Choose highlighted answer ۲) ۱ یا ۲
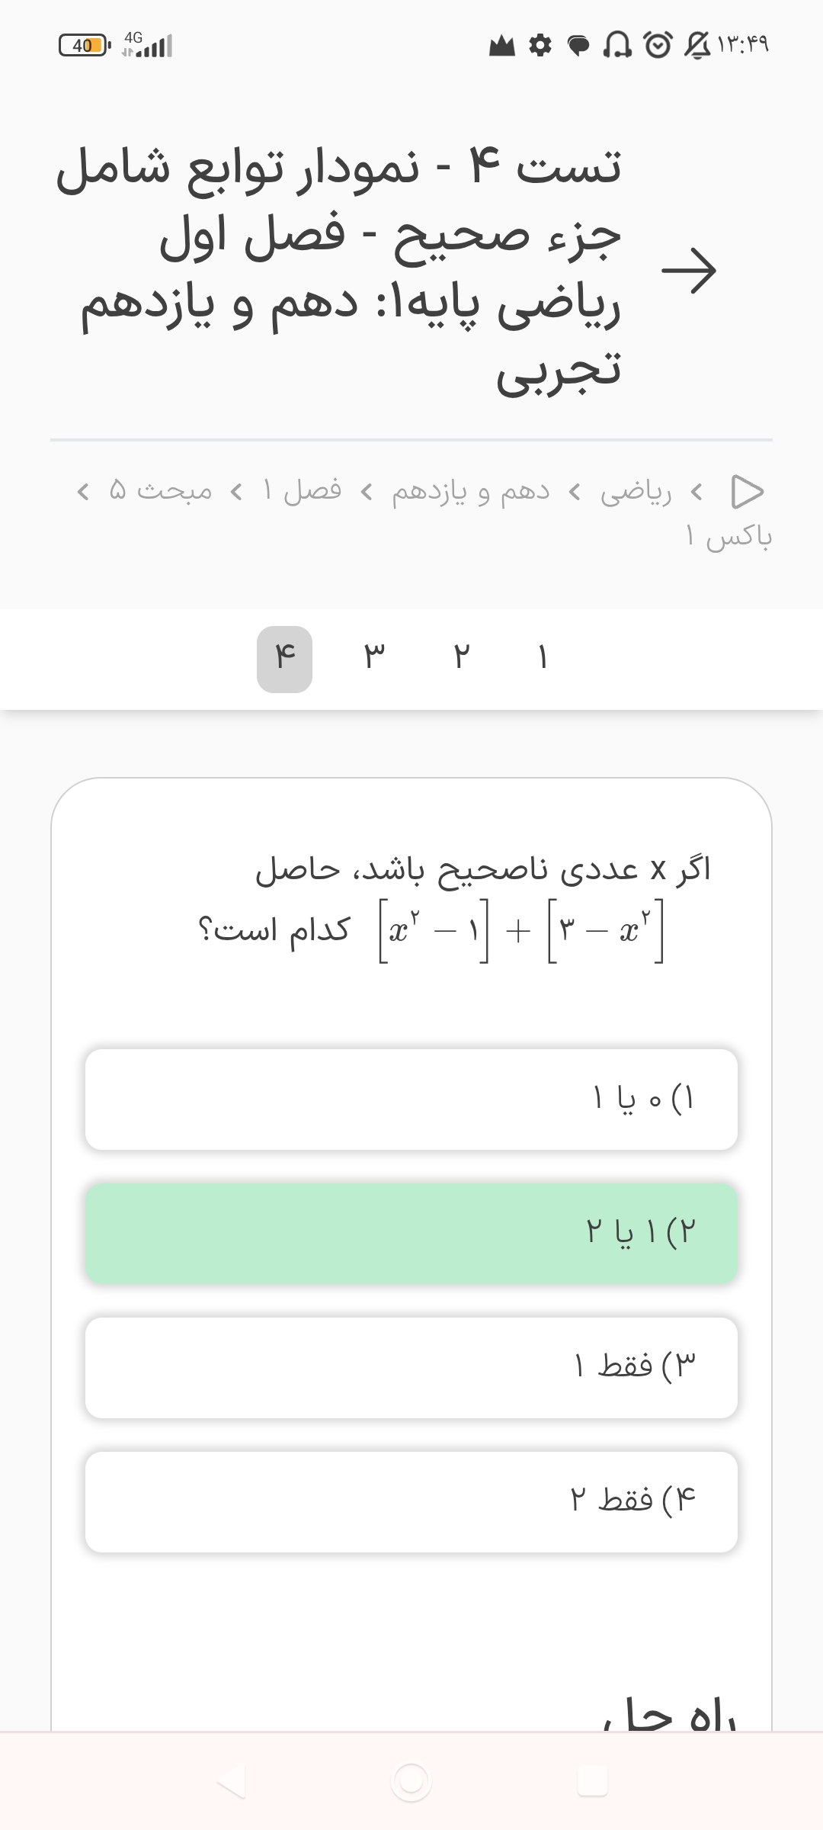Screen dimensions: 823x1830 pyautogui.click(x=411, y=1232)
